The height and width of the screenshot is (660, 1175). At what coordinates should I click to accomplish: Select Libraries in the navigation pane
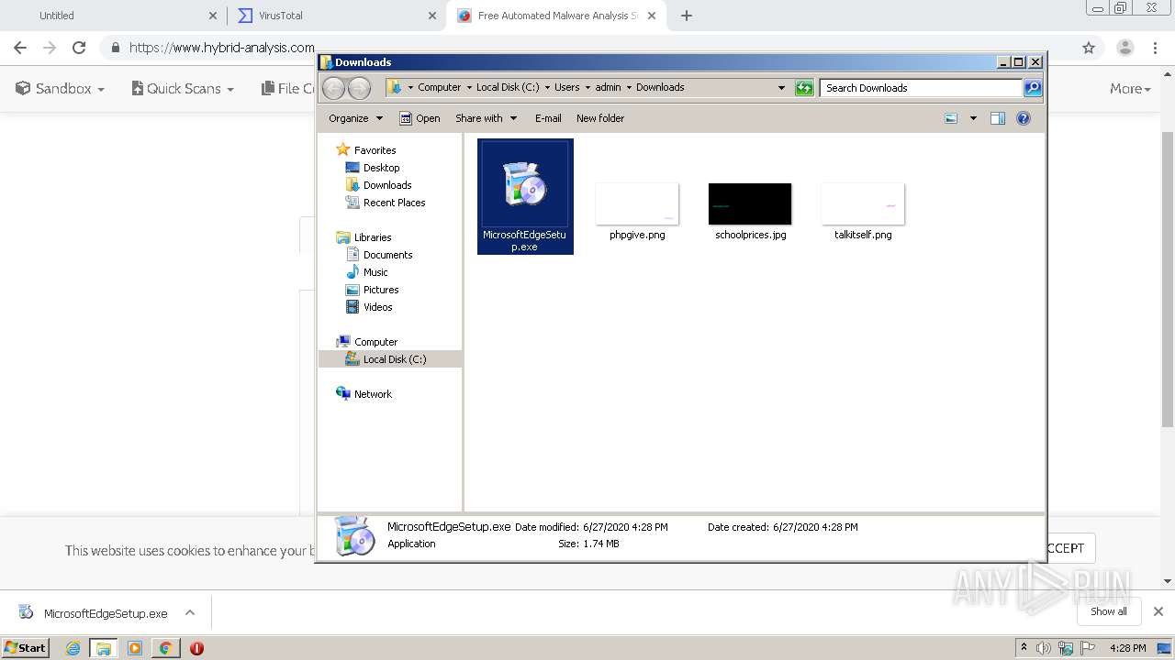(364, 237)
